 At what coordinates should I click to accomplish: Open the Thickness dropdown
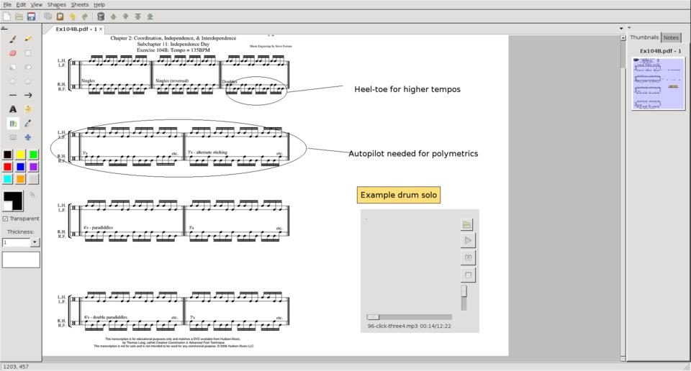tap(35, 243)
